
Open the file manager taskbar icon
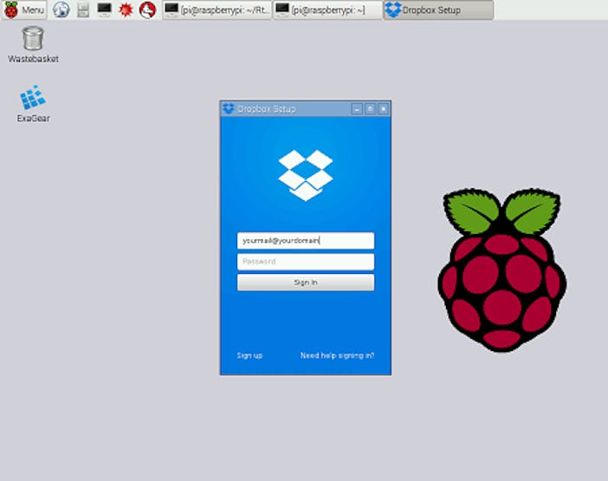[x=83, y=10]
